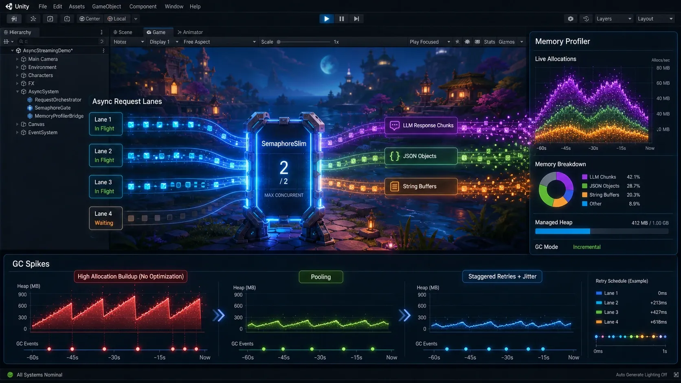
Task: Click the Pause button
Action: click(341, 19)
